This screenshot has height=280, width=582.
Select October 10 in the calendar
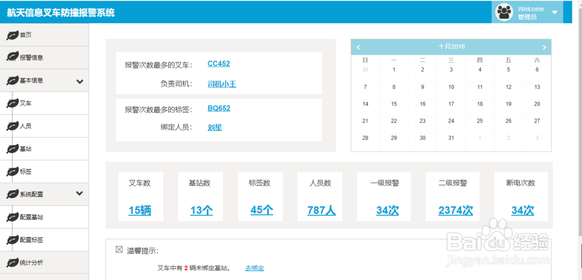(451, 87)
